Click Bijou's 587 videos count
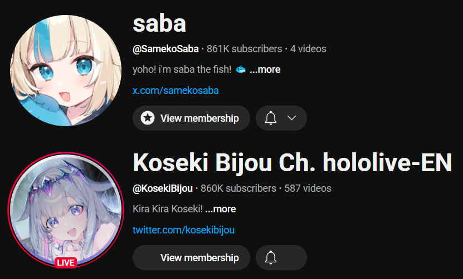 308,188
